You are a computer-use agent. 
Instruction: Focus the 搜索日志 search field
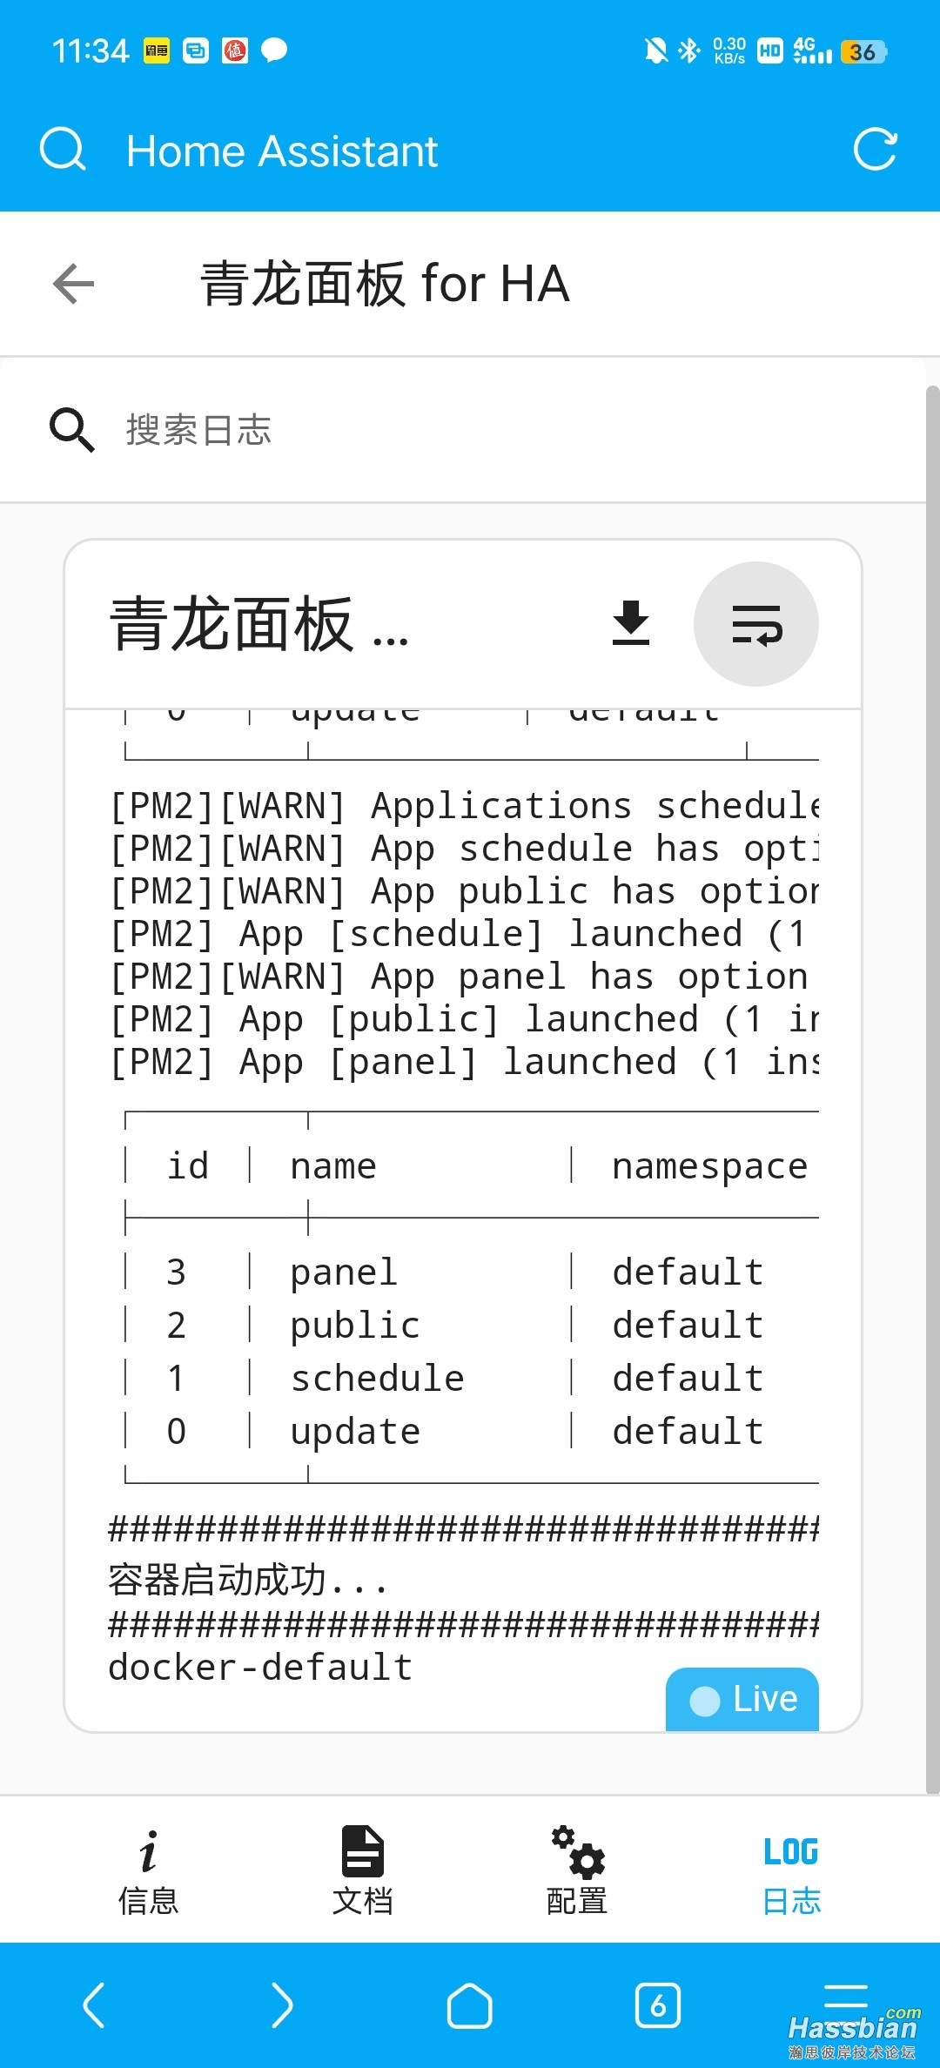(x=462, y=430)
